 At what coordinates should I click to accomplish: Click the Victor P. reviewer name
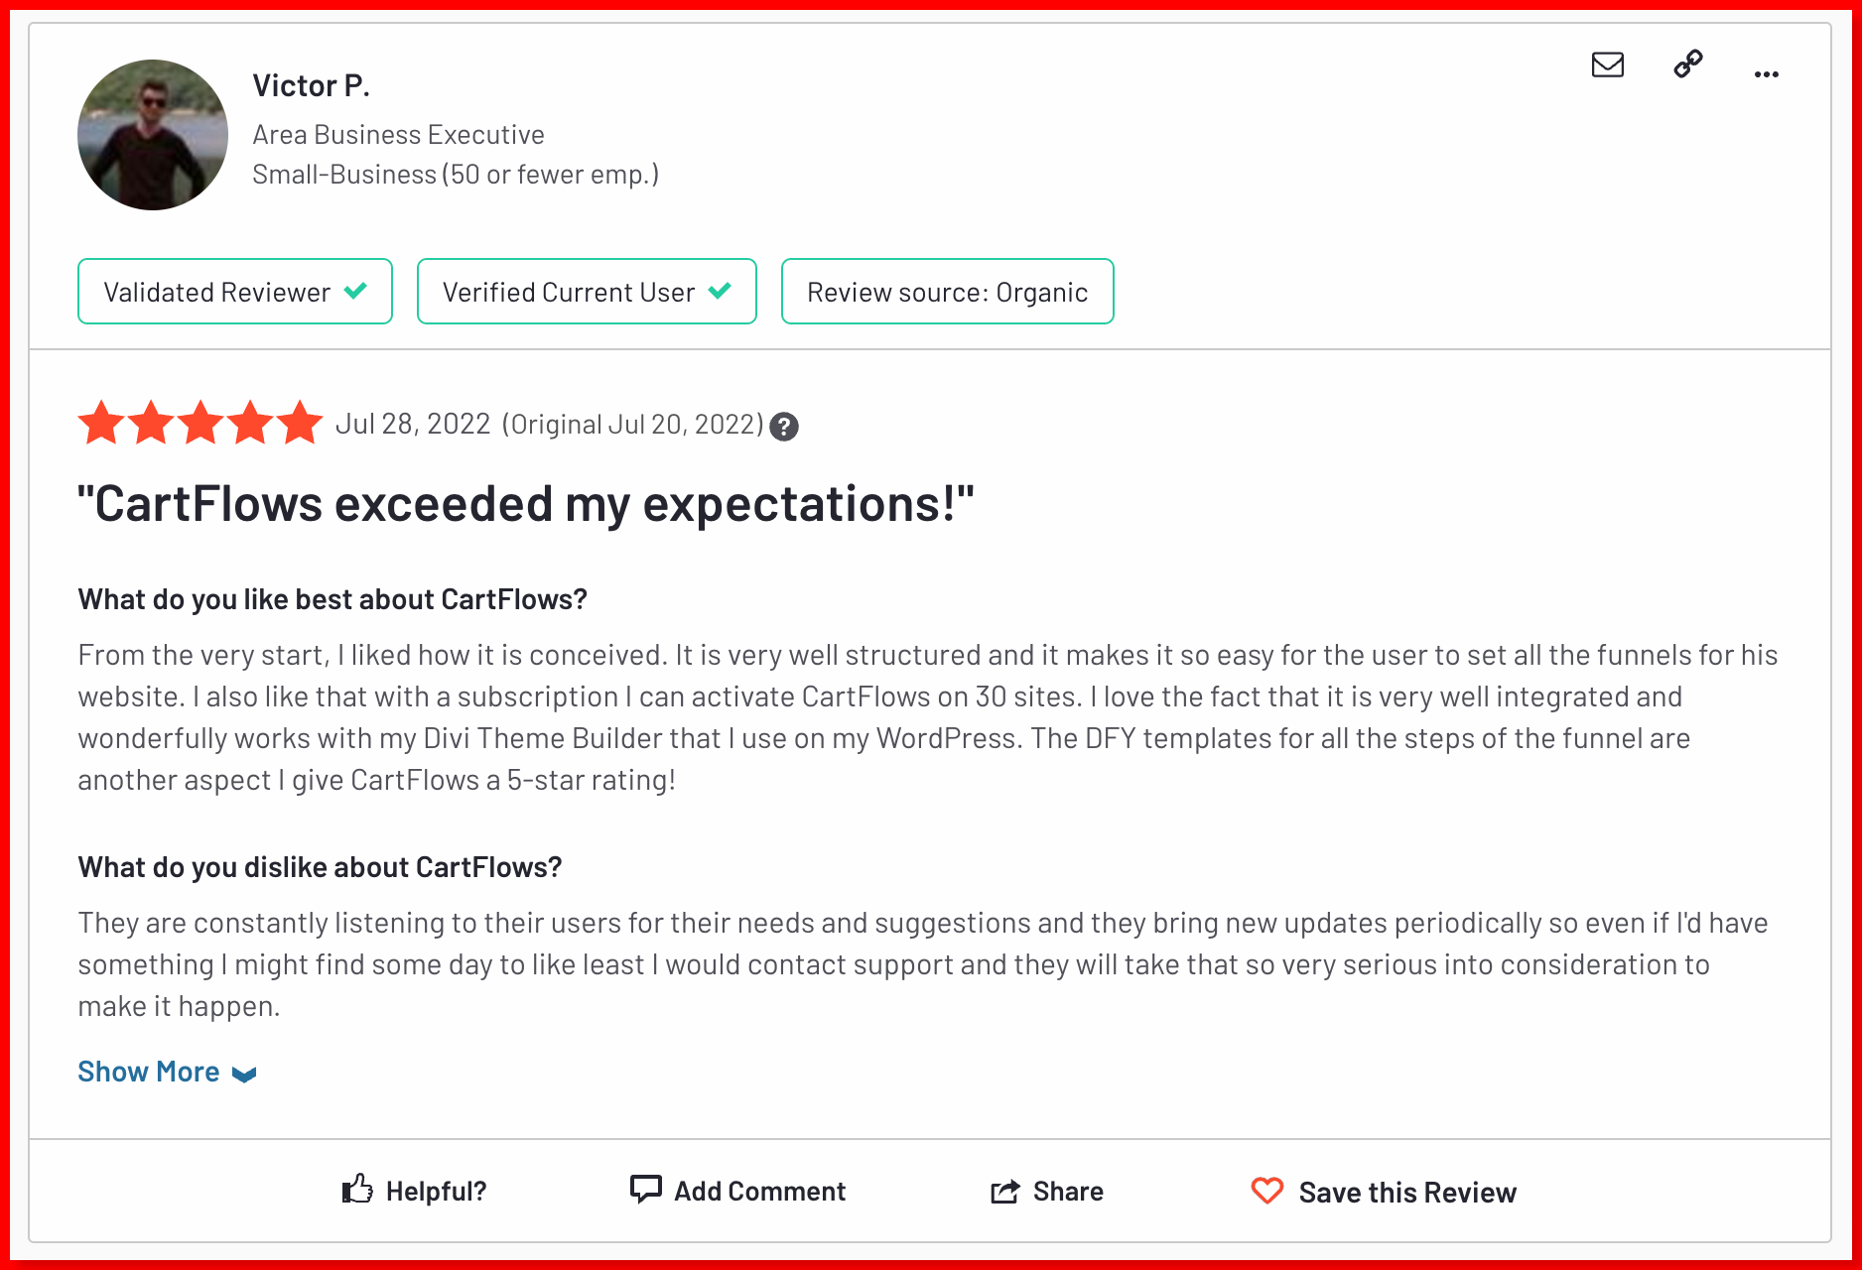point(311,86)
